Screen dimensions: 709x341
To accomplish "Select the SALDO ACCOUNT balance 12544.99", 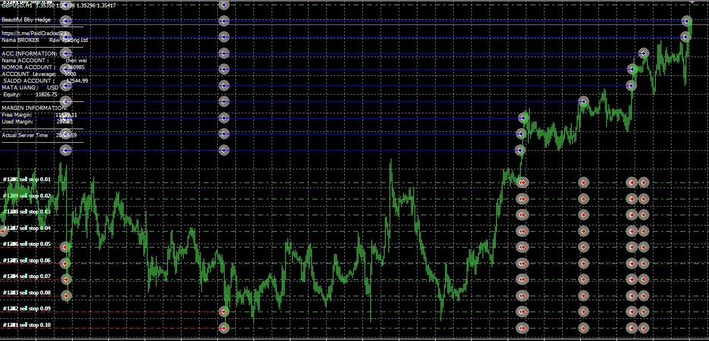I will pos(77,81).
